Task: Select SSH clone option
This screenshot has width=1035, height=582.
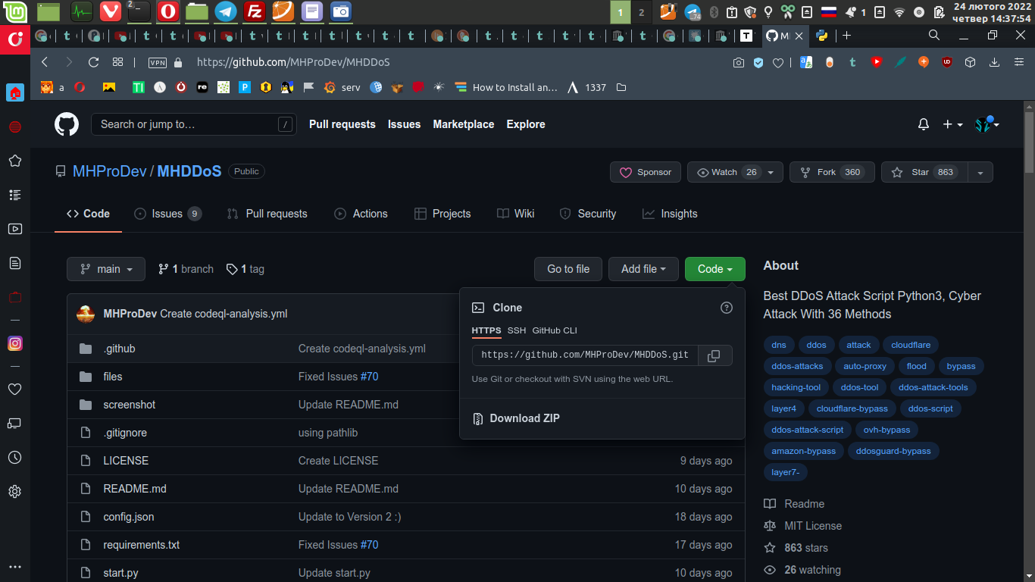Action: tap(517, 330)
